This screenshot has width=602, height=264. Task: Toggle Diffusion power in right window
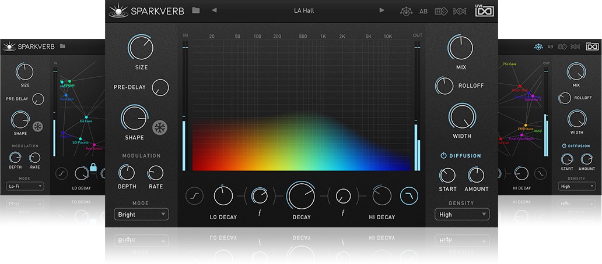point(564,146)
